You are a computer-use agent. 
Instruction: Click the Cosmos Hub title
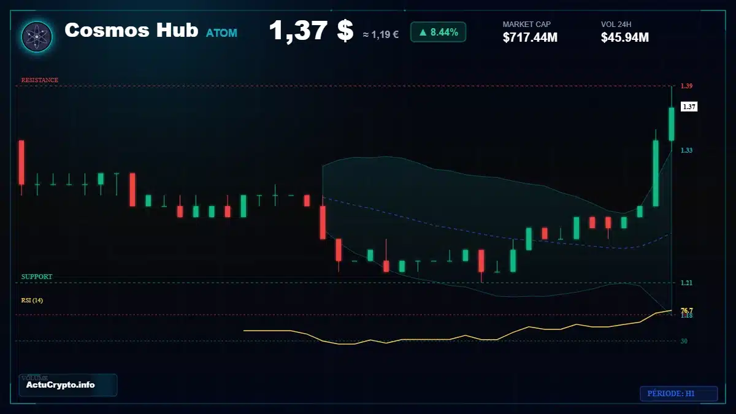pos(131,30)
